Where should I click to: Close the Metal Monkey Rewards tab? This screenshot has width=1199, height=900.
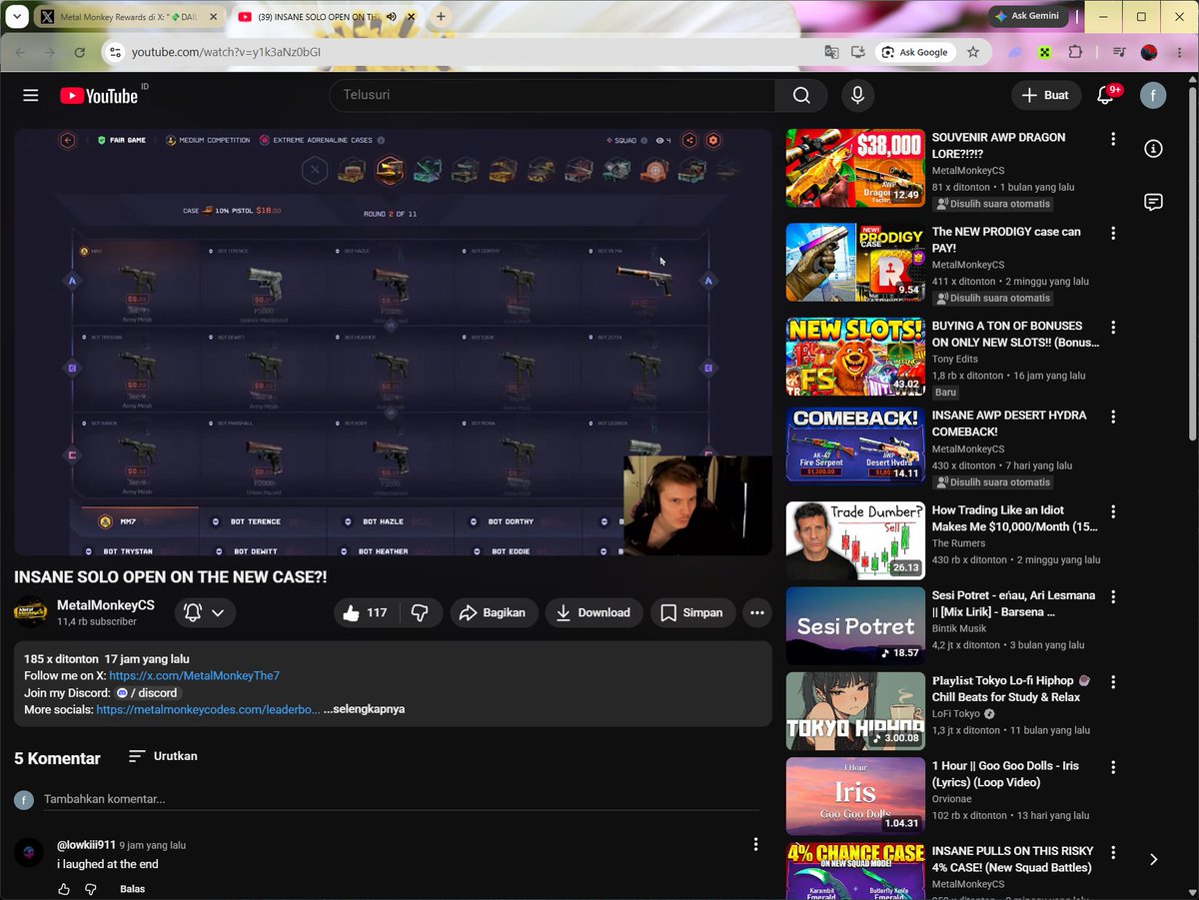tap(213, 17)
